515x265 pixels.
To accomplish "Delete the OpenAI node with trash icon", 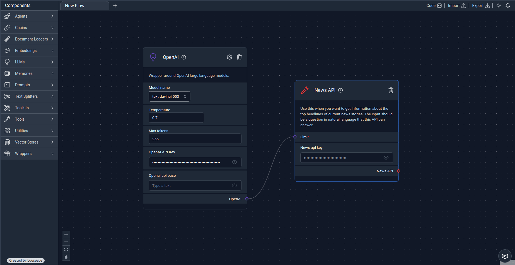I will click(239, 57).
